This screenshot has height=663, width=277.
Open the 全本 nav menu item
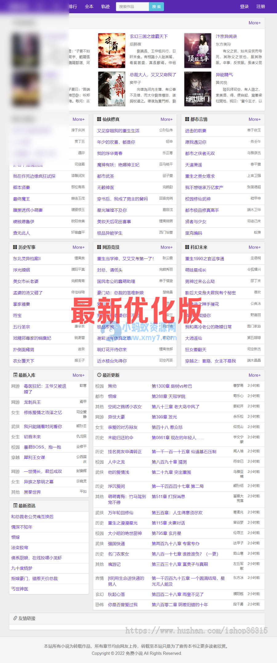click(89, 6)
